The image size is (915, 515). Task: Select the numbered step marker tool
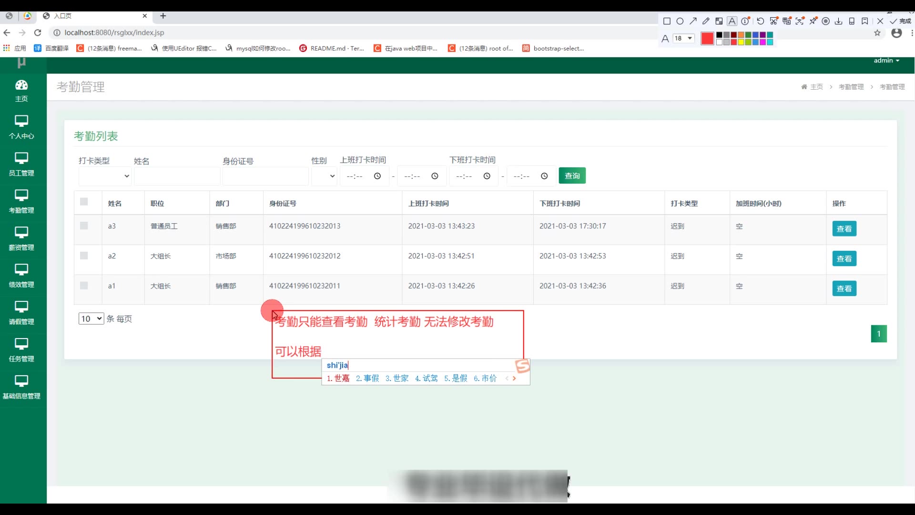point(745,21)
